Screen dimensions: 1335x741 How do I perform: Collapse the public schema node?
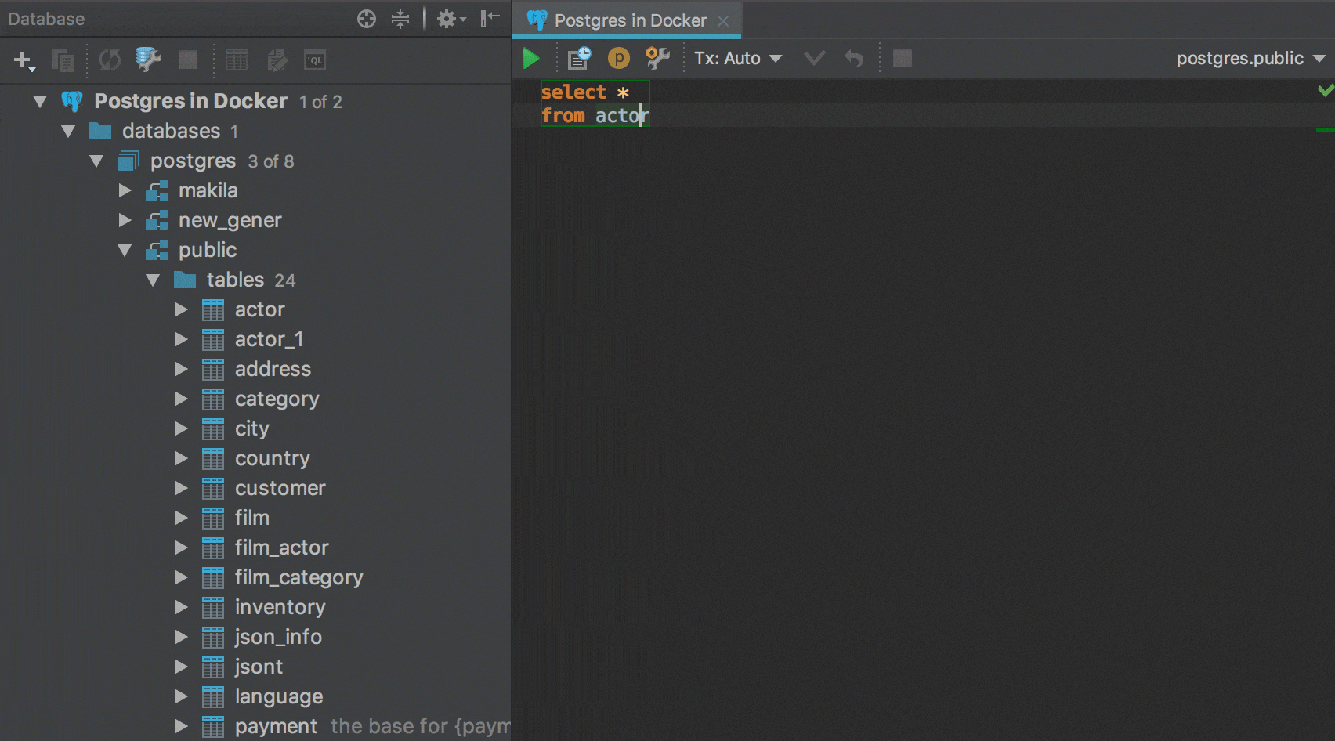(125, 250)
